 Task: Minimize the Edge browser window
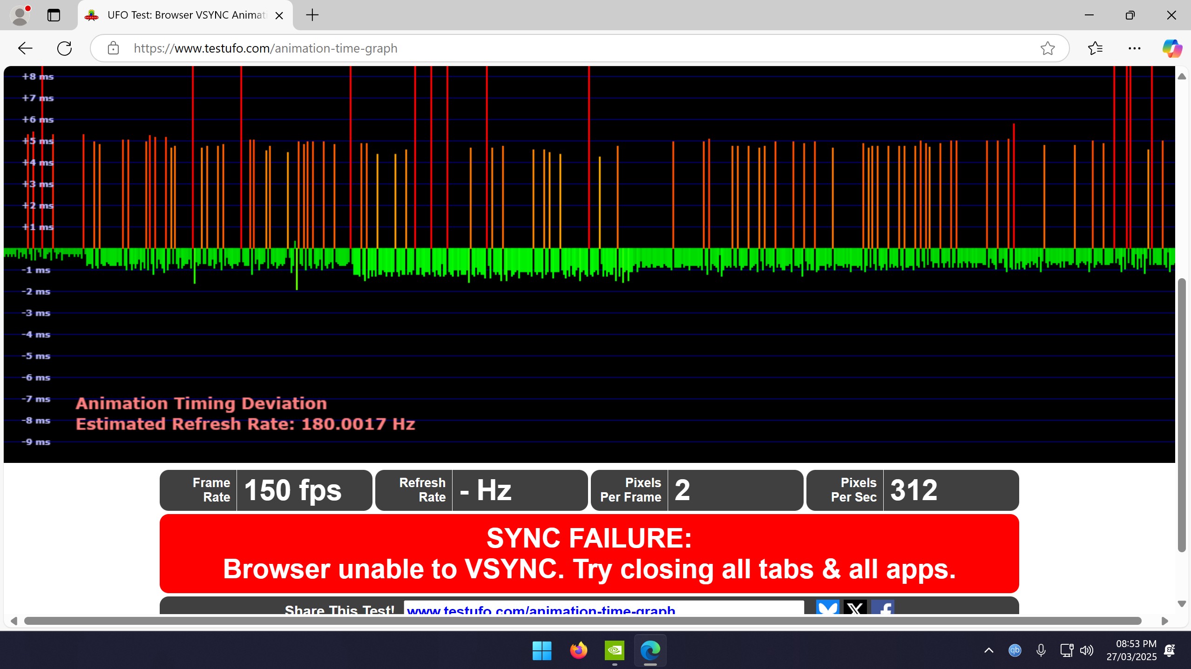pyautogui.click(x=1089, y=15)
